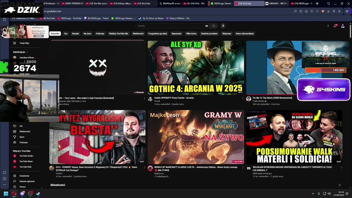The image size is (352, 198).
Task: Click the Opera heart bookmark icon in address bar
Action: [x=323, y=11]
